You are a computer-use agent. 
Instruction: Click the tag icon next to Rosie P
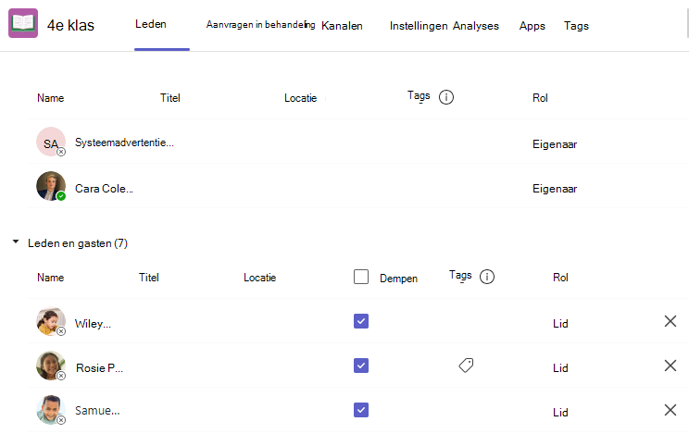point(466,366)
